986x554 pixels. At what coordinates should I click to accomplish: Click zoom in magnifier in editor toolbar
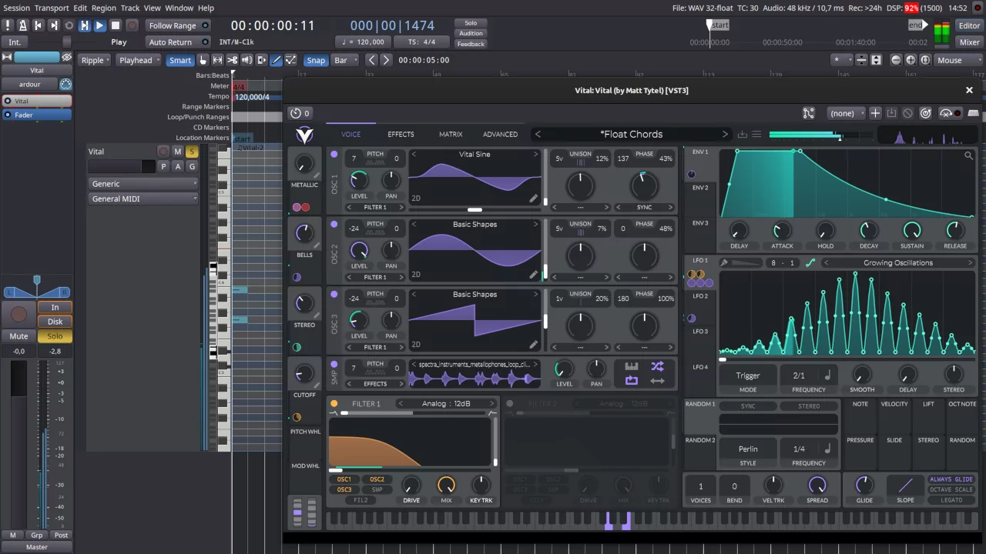pos(911,60)
